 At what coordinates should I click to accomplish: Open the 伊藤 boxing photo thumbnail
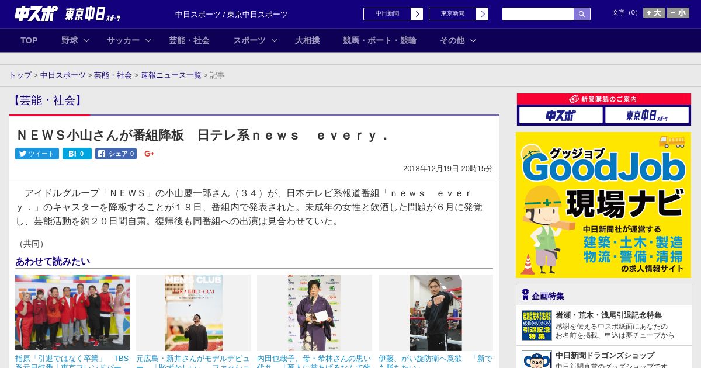click(436, 313)
